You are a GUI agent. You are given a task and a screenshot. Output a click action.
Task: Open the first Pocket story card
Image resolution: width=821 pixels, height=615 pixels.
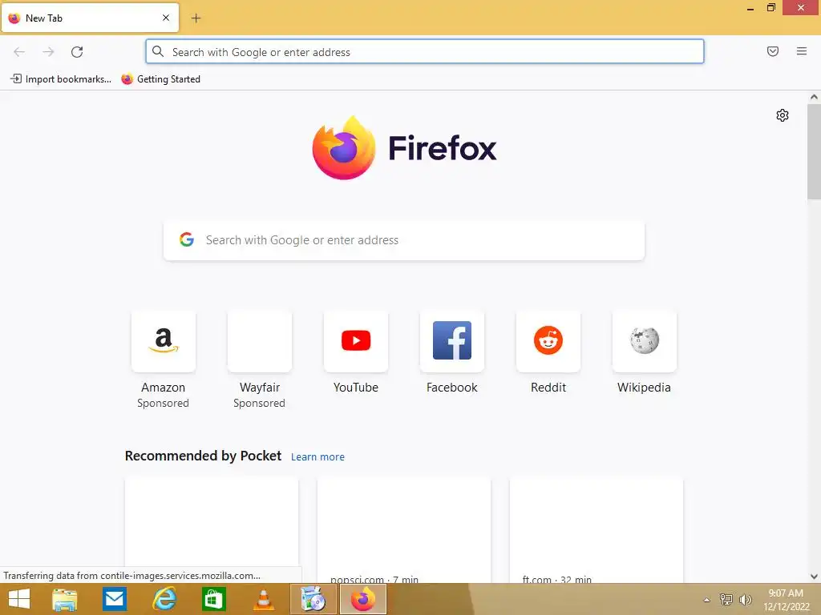click(x=212, y=529)
